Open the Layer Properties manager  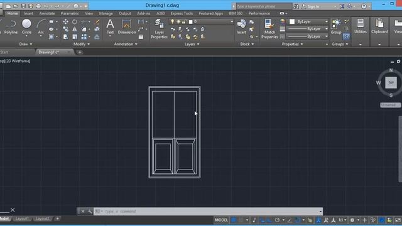coord(159,29)
